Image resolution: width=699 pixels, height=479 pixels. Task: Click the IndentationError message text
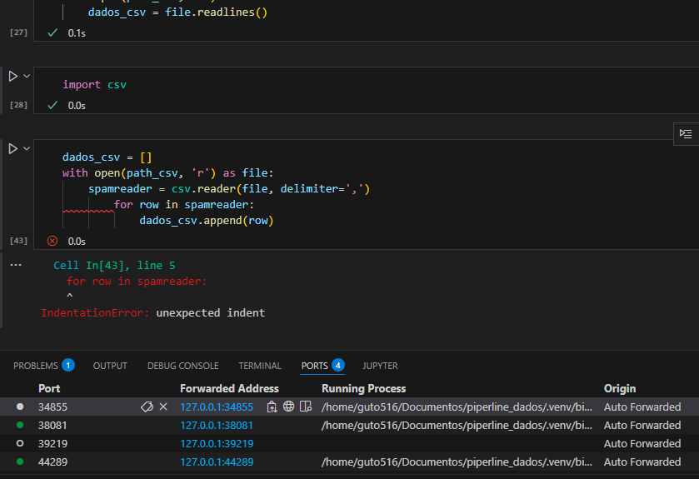[x=153, y=312]
